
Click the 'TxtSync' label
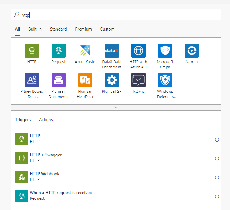(x=138, y=91)
